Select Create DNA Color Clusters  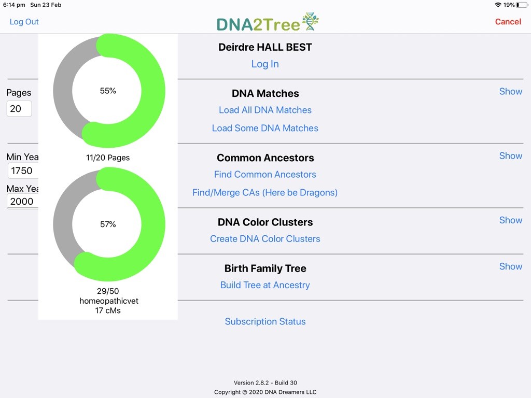pyautogui.click(x=265, y=239)
